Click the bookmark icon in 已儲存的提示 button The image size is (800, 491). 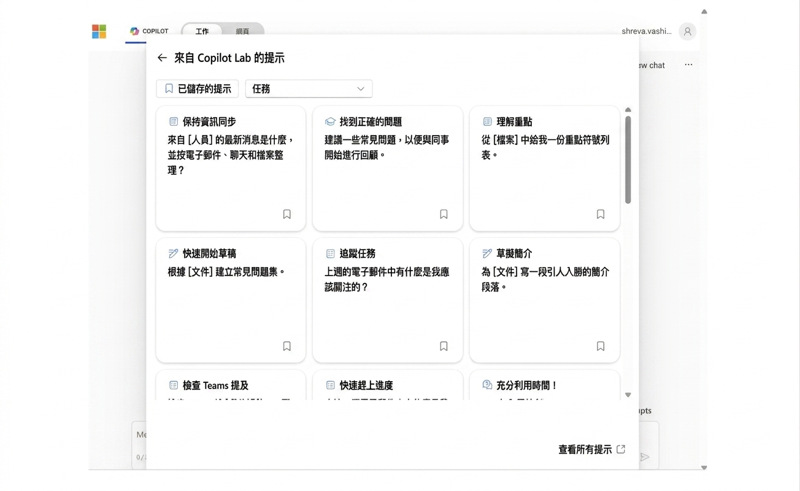point(169,89)
